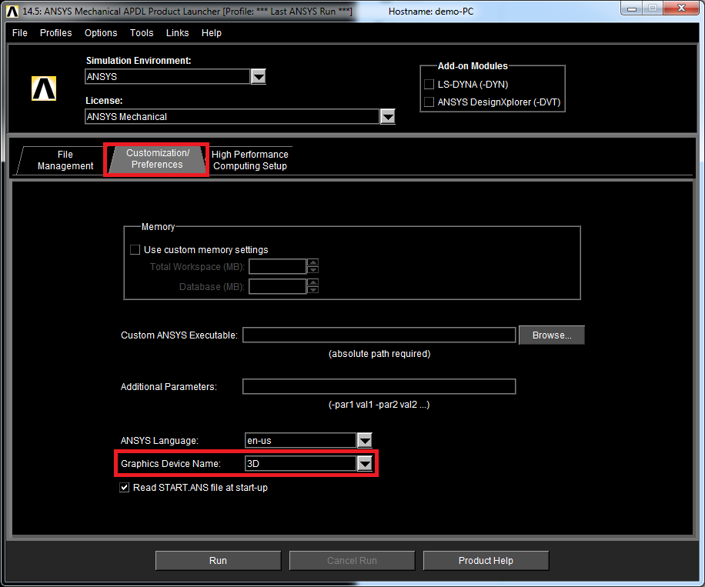Open the File menu
705x587 pixels.
click(x=20, y=33)
